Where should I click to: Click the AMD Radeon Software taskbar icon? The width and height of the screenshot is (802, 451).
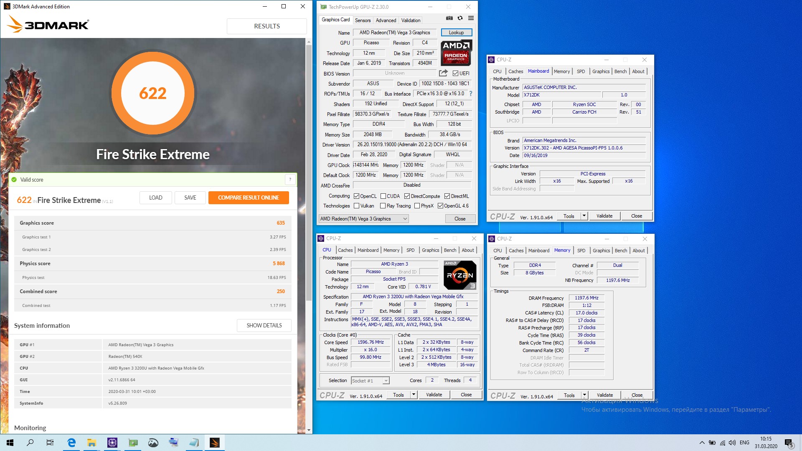point(153,443)
